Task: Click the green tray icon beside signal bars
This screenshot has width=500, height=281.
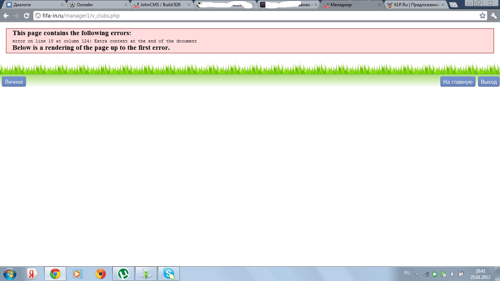Action: (435, 274)
